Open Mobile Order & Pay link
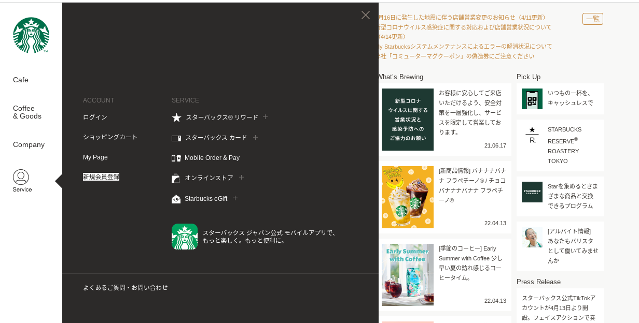The image size is (639, 323). 212,158
